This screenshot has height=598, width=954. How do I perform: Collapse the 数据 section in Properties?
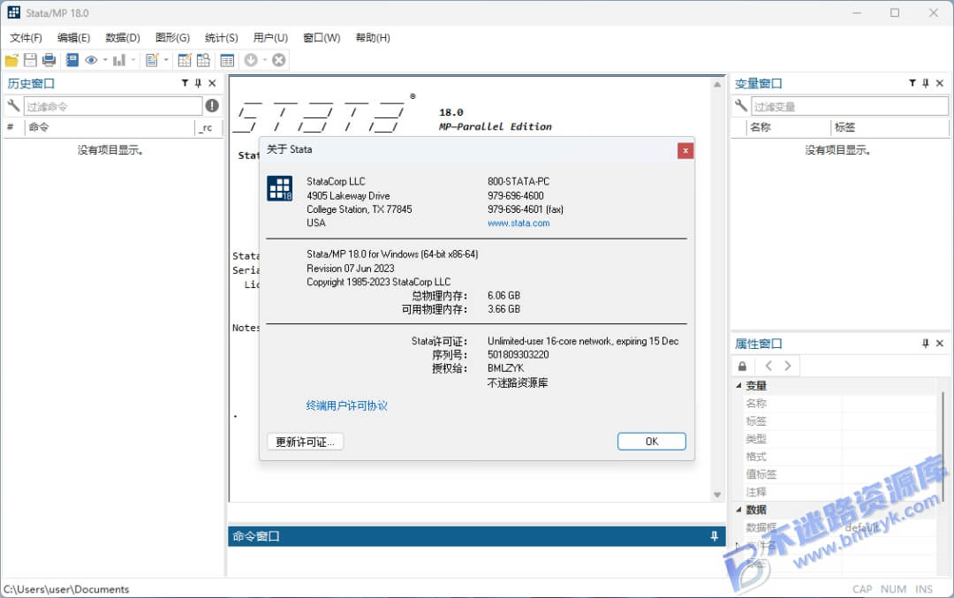click(x=738, y=510)
